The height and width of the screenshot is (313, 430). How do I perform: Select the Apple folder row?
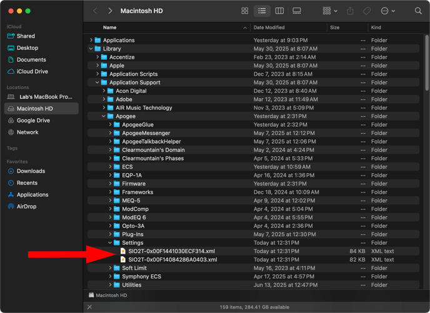click(x=253, y=66)
